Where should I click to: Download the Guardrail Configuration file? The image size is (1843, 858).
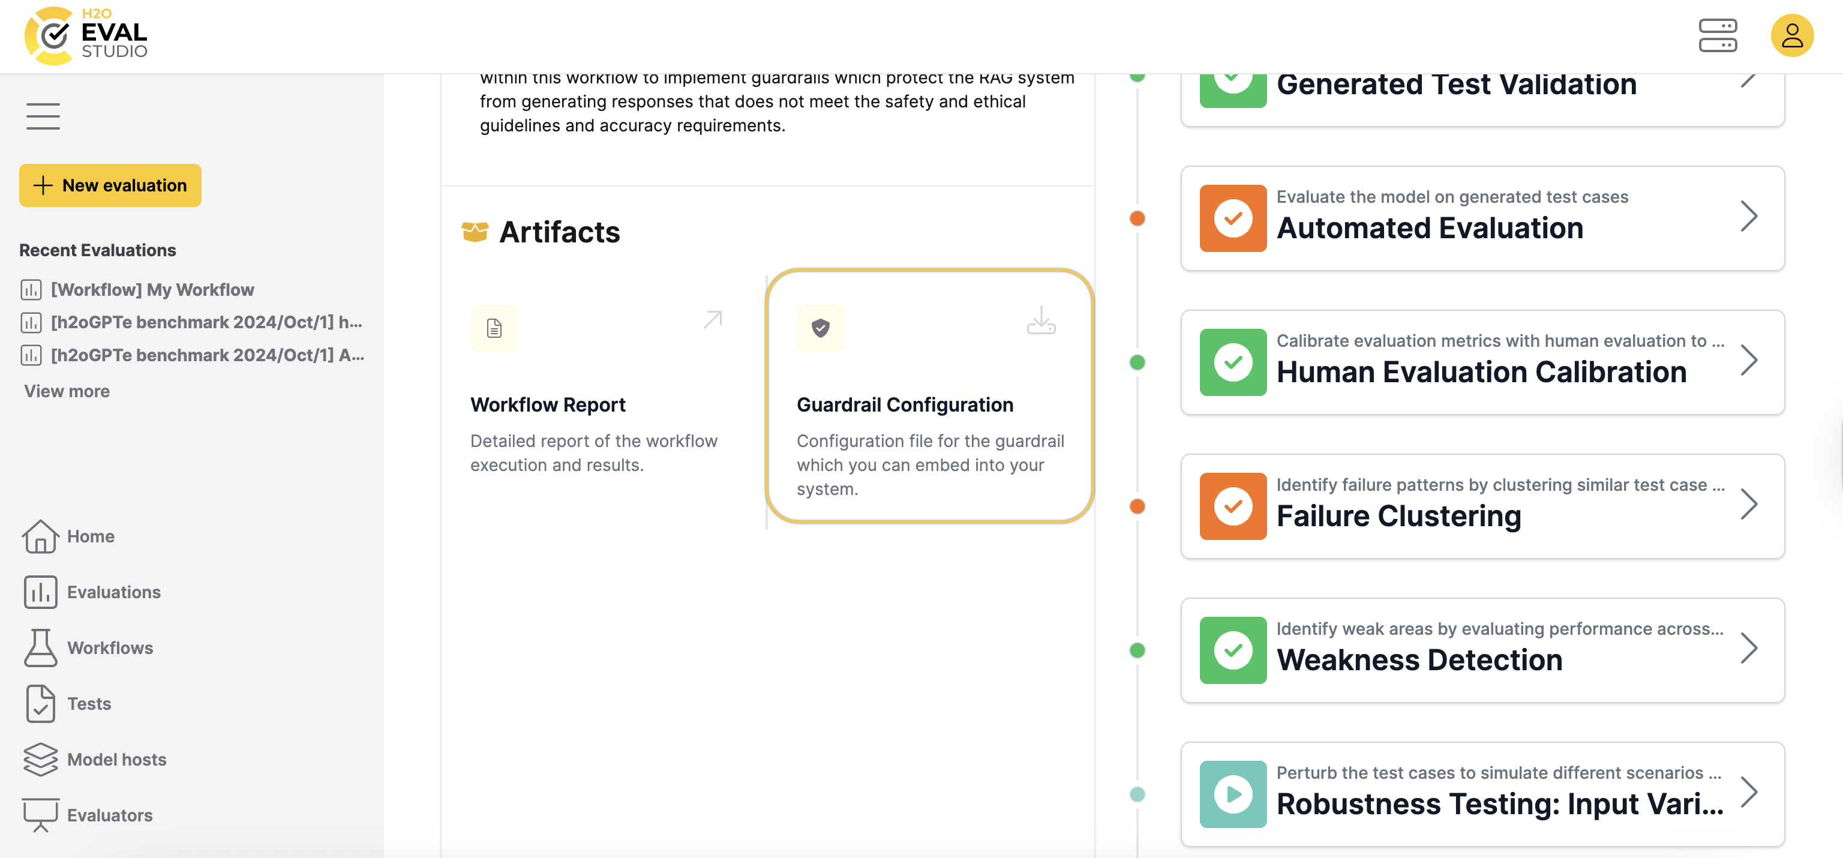pos(1040,322)
